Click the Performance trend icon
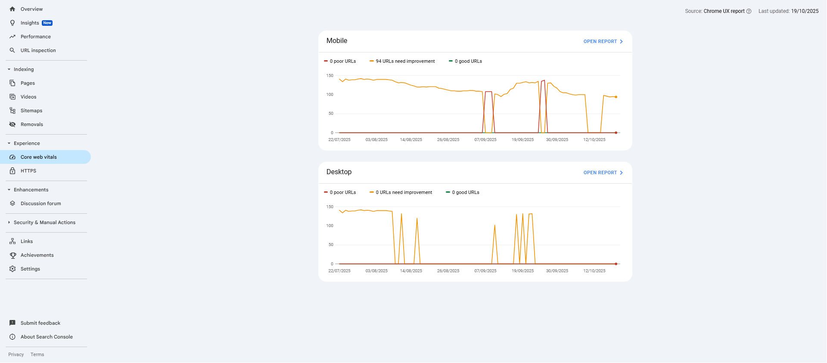Screen dimensions: 827x363 12,37
